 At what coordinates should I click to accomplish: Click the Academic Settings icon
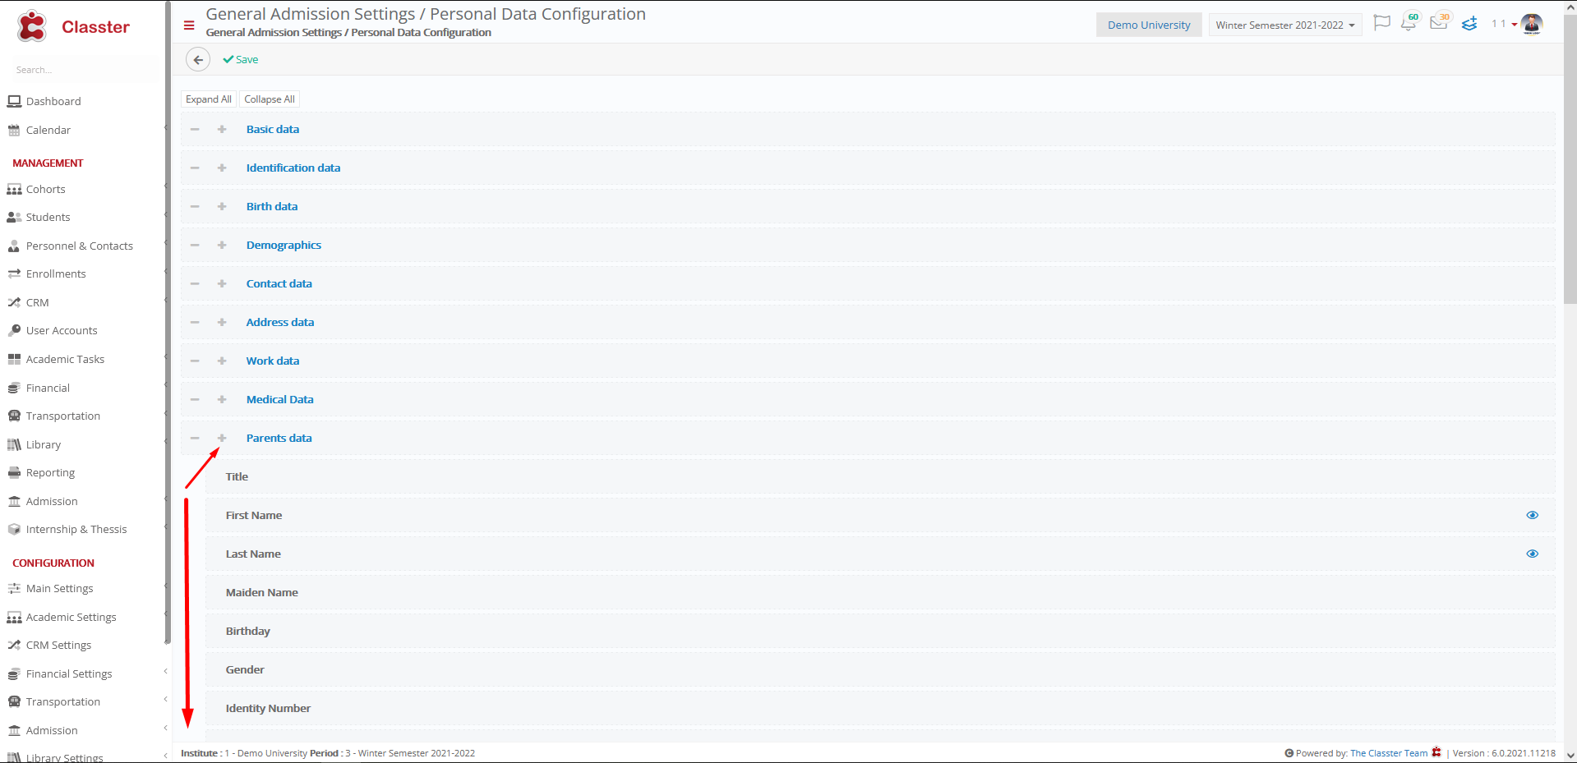point(14,617)
